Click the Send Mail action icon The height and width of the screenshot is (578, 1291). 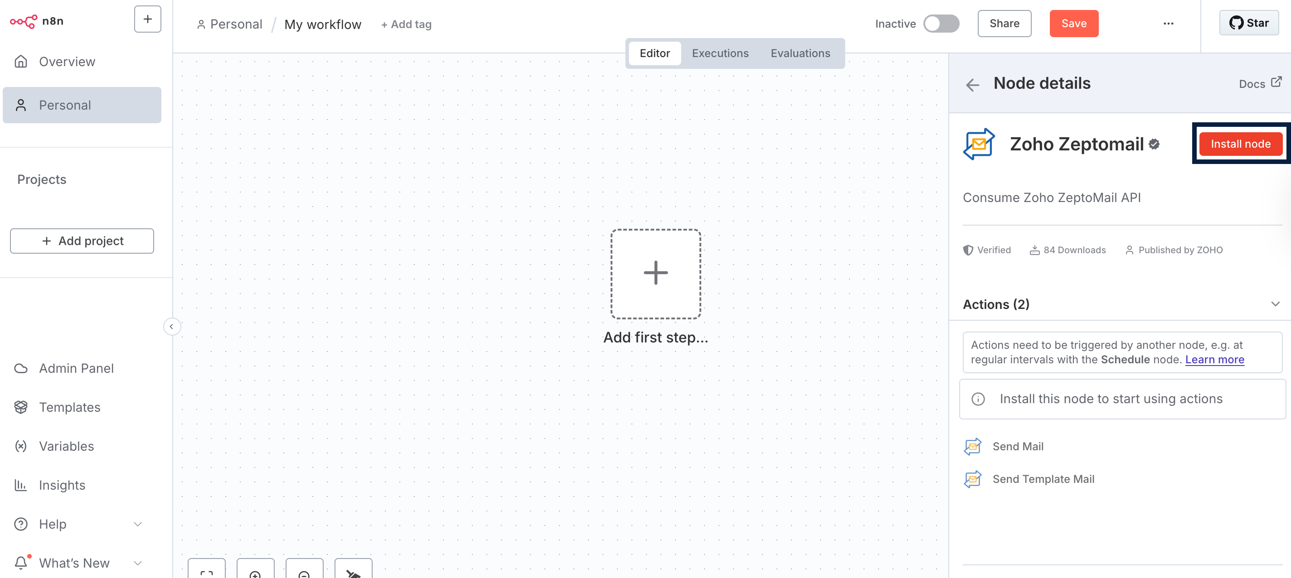973,446
